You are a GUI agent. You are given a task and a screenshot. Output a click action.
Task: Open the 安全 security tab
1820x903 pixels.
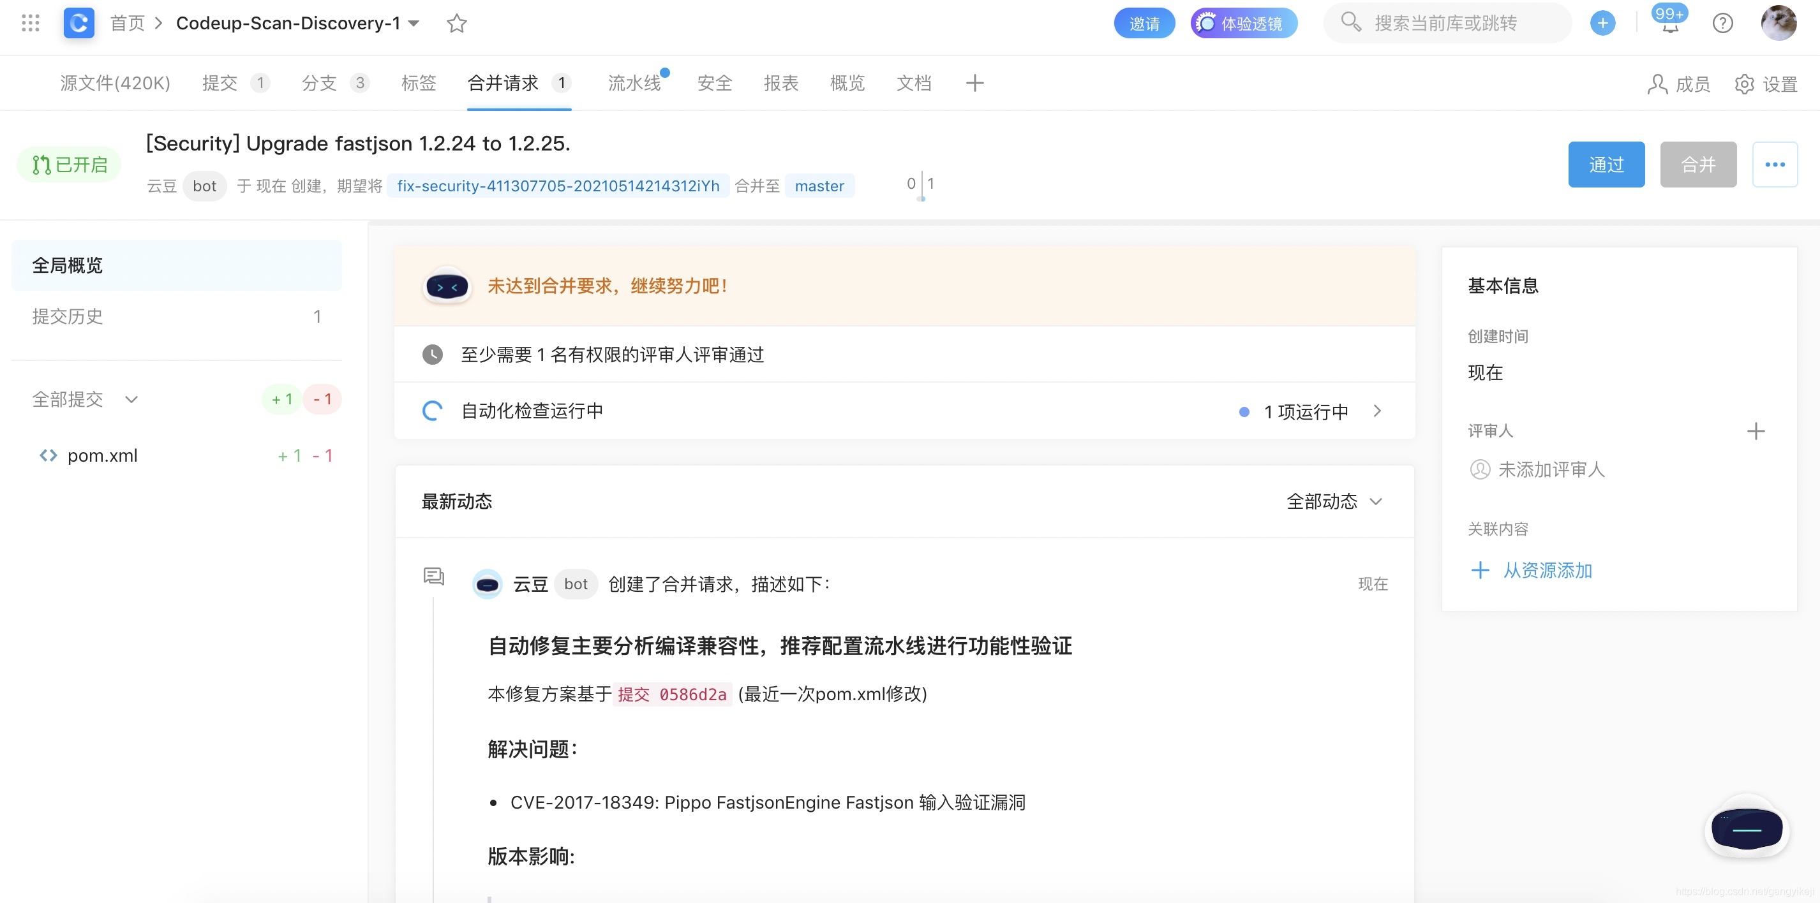pos(715,83)
